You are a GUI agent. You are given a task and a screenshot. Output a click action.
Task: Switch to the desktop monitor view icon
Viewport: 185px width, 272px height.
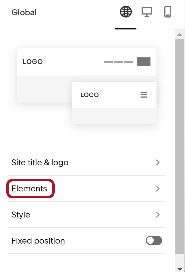point(147,12)
